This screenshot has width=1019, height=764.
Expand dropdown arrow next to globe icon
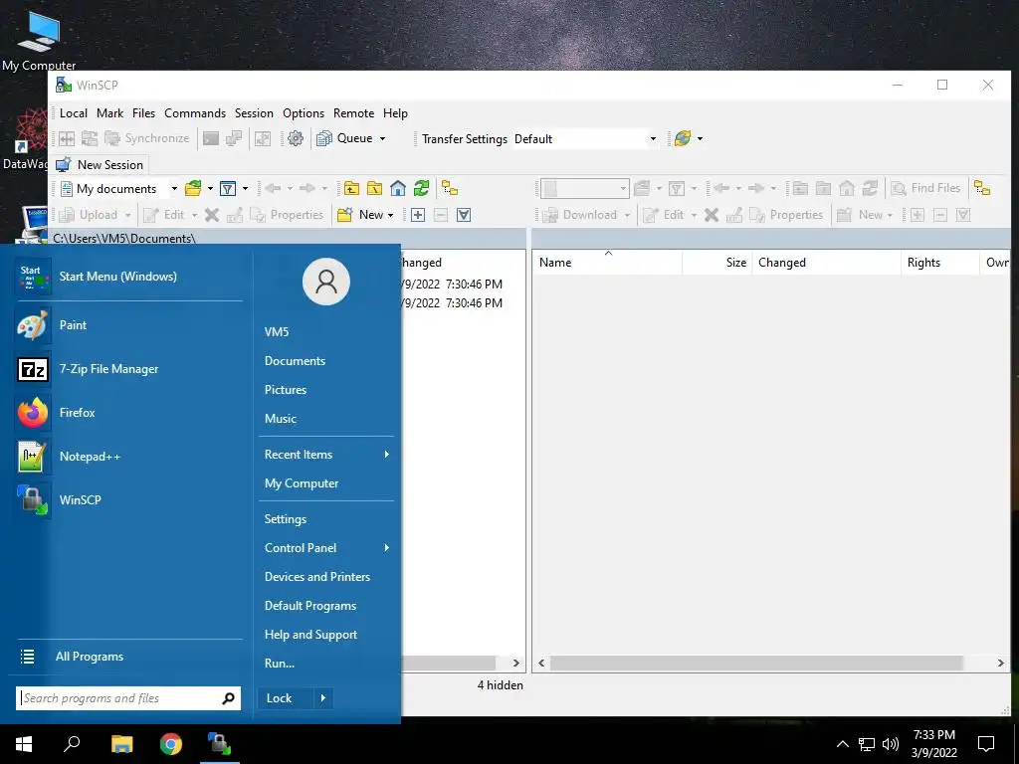pos(700,138)
